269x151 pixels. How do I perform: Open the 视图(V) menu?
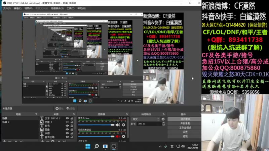[x=29, y=8]
